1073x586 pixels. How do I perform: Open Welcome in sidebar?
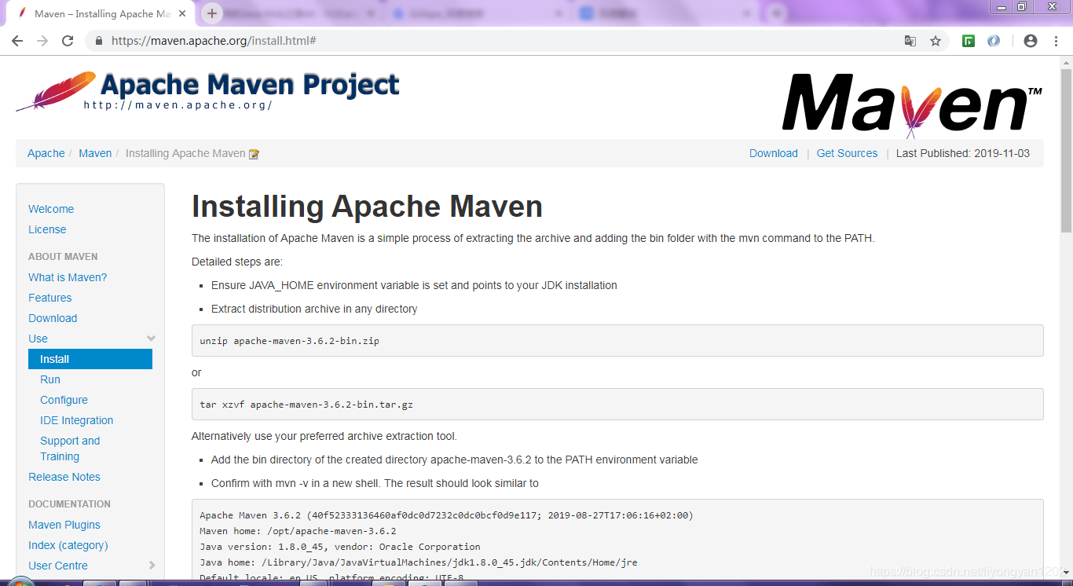(x=51, y=209)
